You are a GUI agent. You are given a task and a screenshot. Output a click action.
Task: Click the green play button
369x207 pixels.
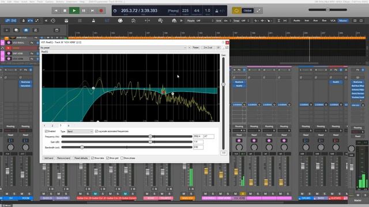[x=74, y=10]
